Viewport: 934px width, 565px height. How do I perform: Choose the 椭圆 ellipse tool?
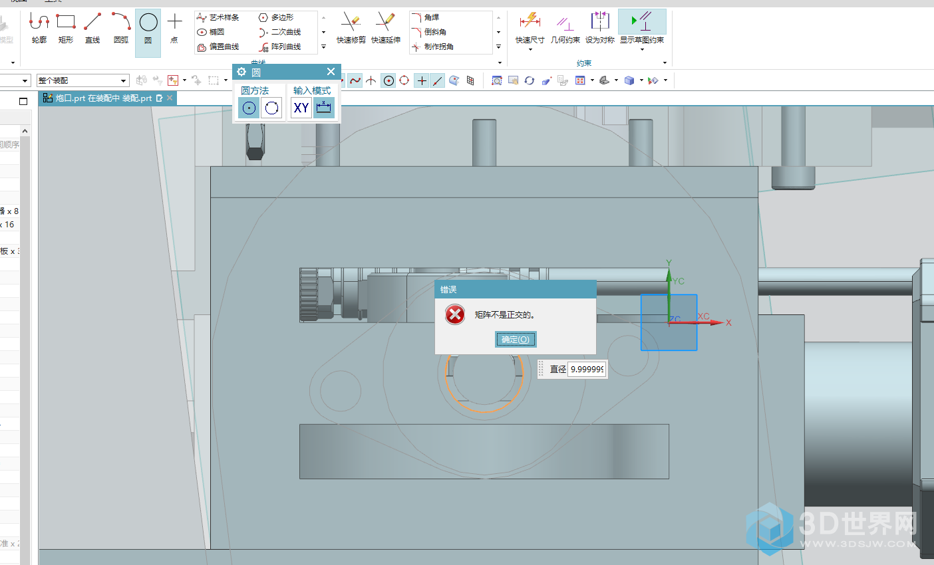211,32
